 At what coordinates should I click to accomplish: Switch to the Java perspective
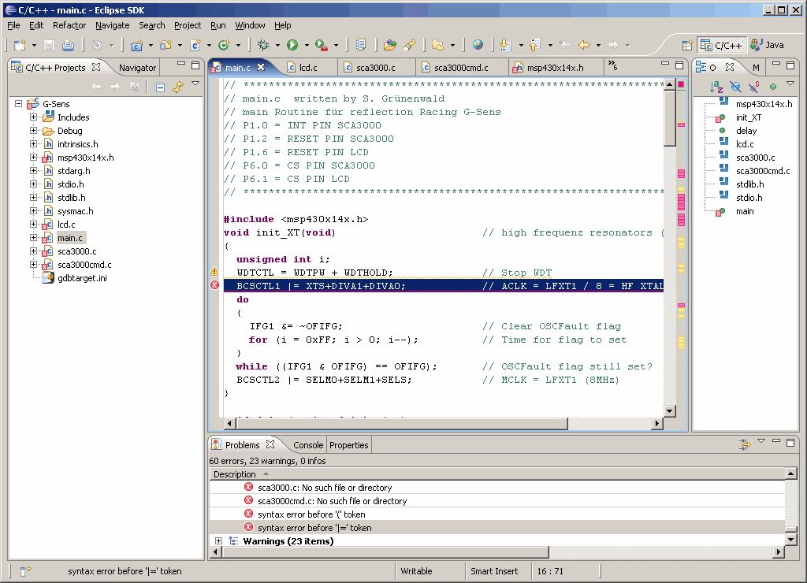pos(767,45)
